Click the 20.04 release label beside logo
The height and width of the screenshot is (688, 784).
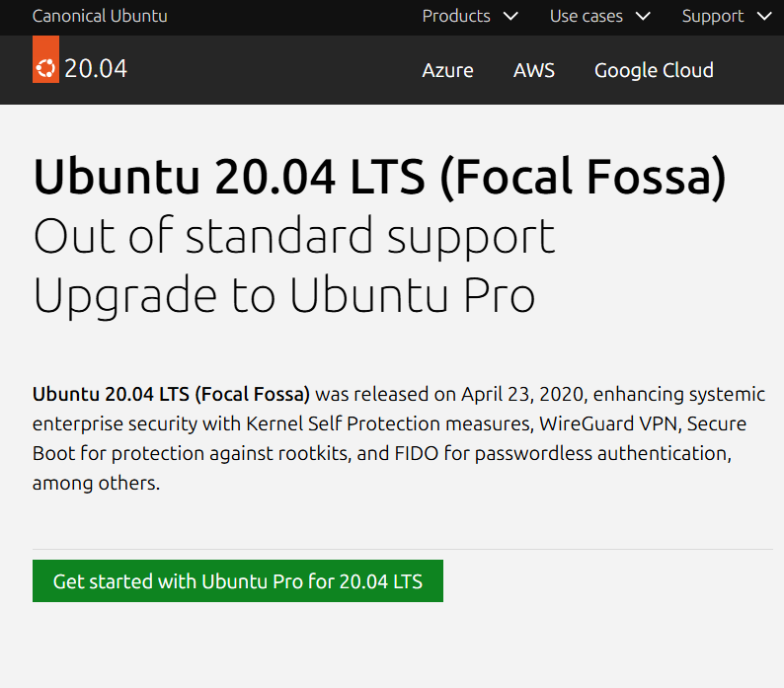click(x=96, y=69)
